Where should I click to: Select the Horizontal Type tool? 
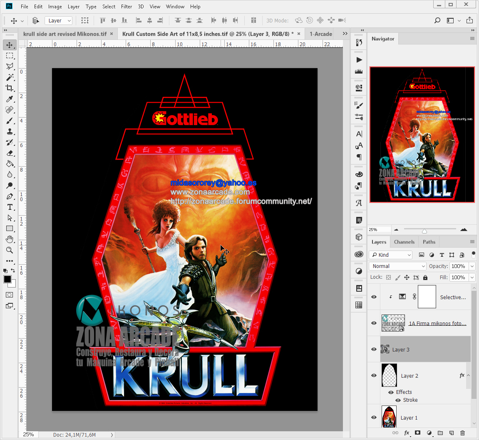[x=9, y=207]
